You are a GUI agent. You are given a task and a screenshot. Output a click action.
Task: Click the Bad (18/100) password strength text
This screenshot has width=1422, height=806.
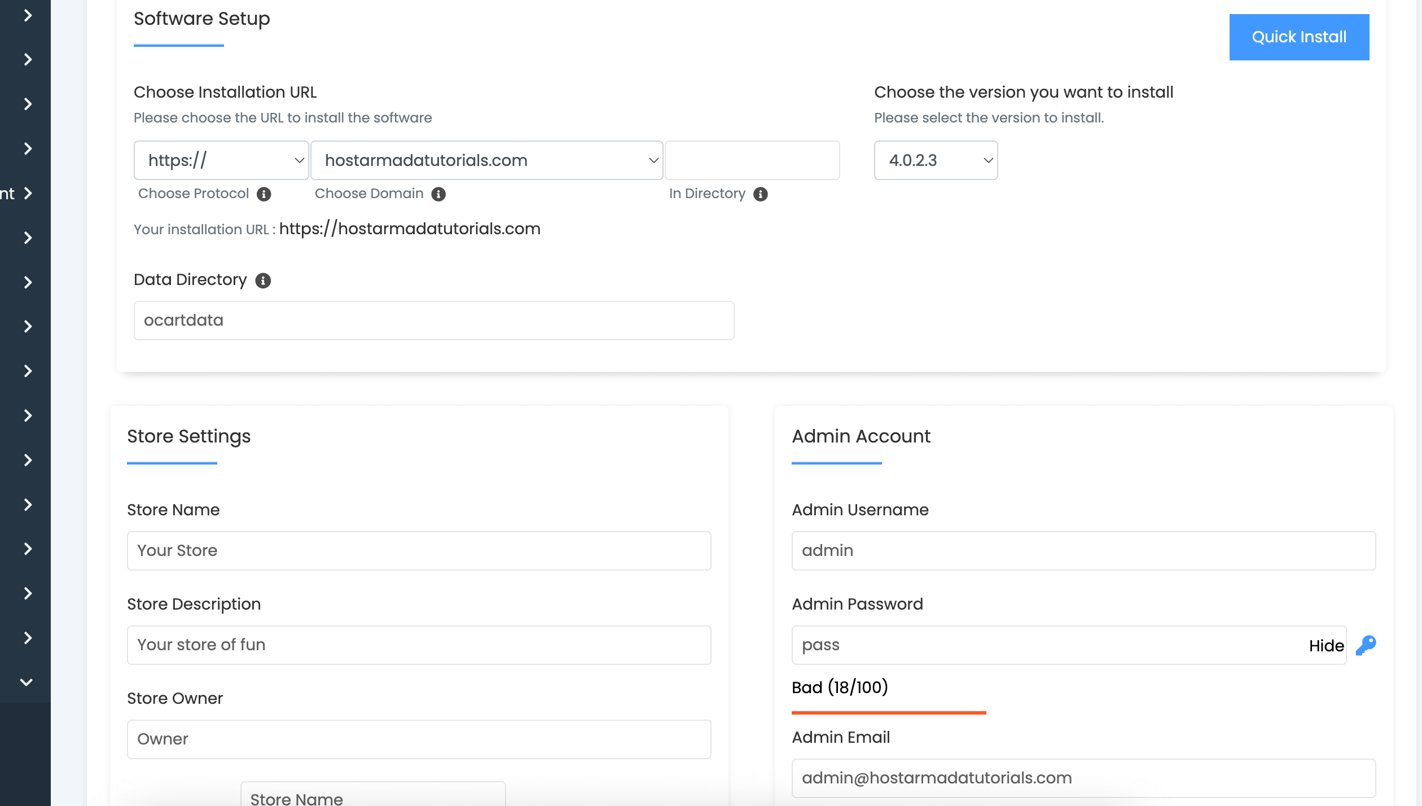coord(840,687)
